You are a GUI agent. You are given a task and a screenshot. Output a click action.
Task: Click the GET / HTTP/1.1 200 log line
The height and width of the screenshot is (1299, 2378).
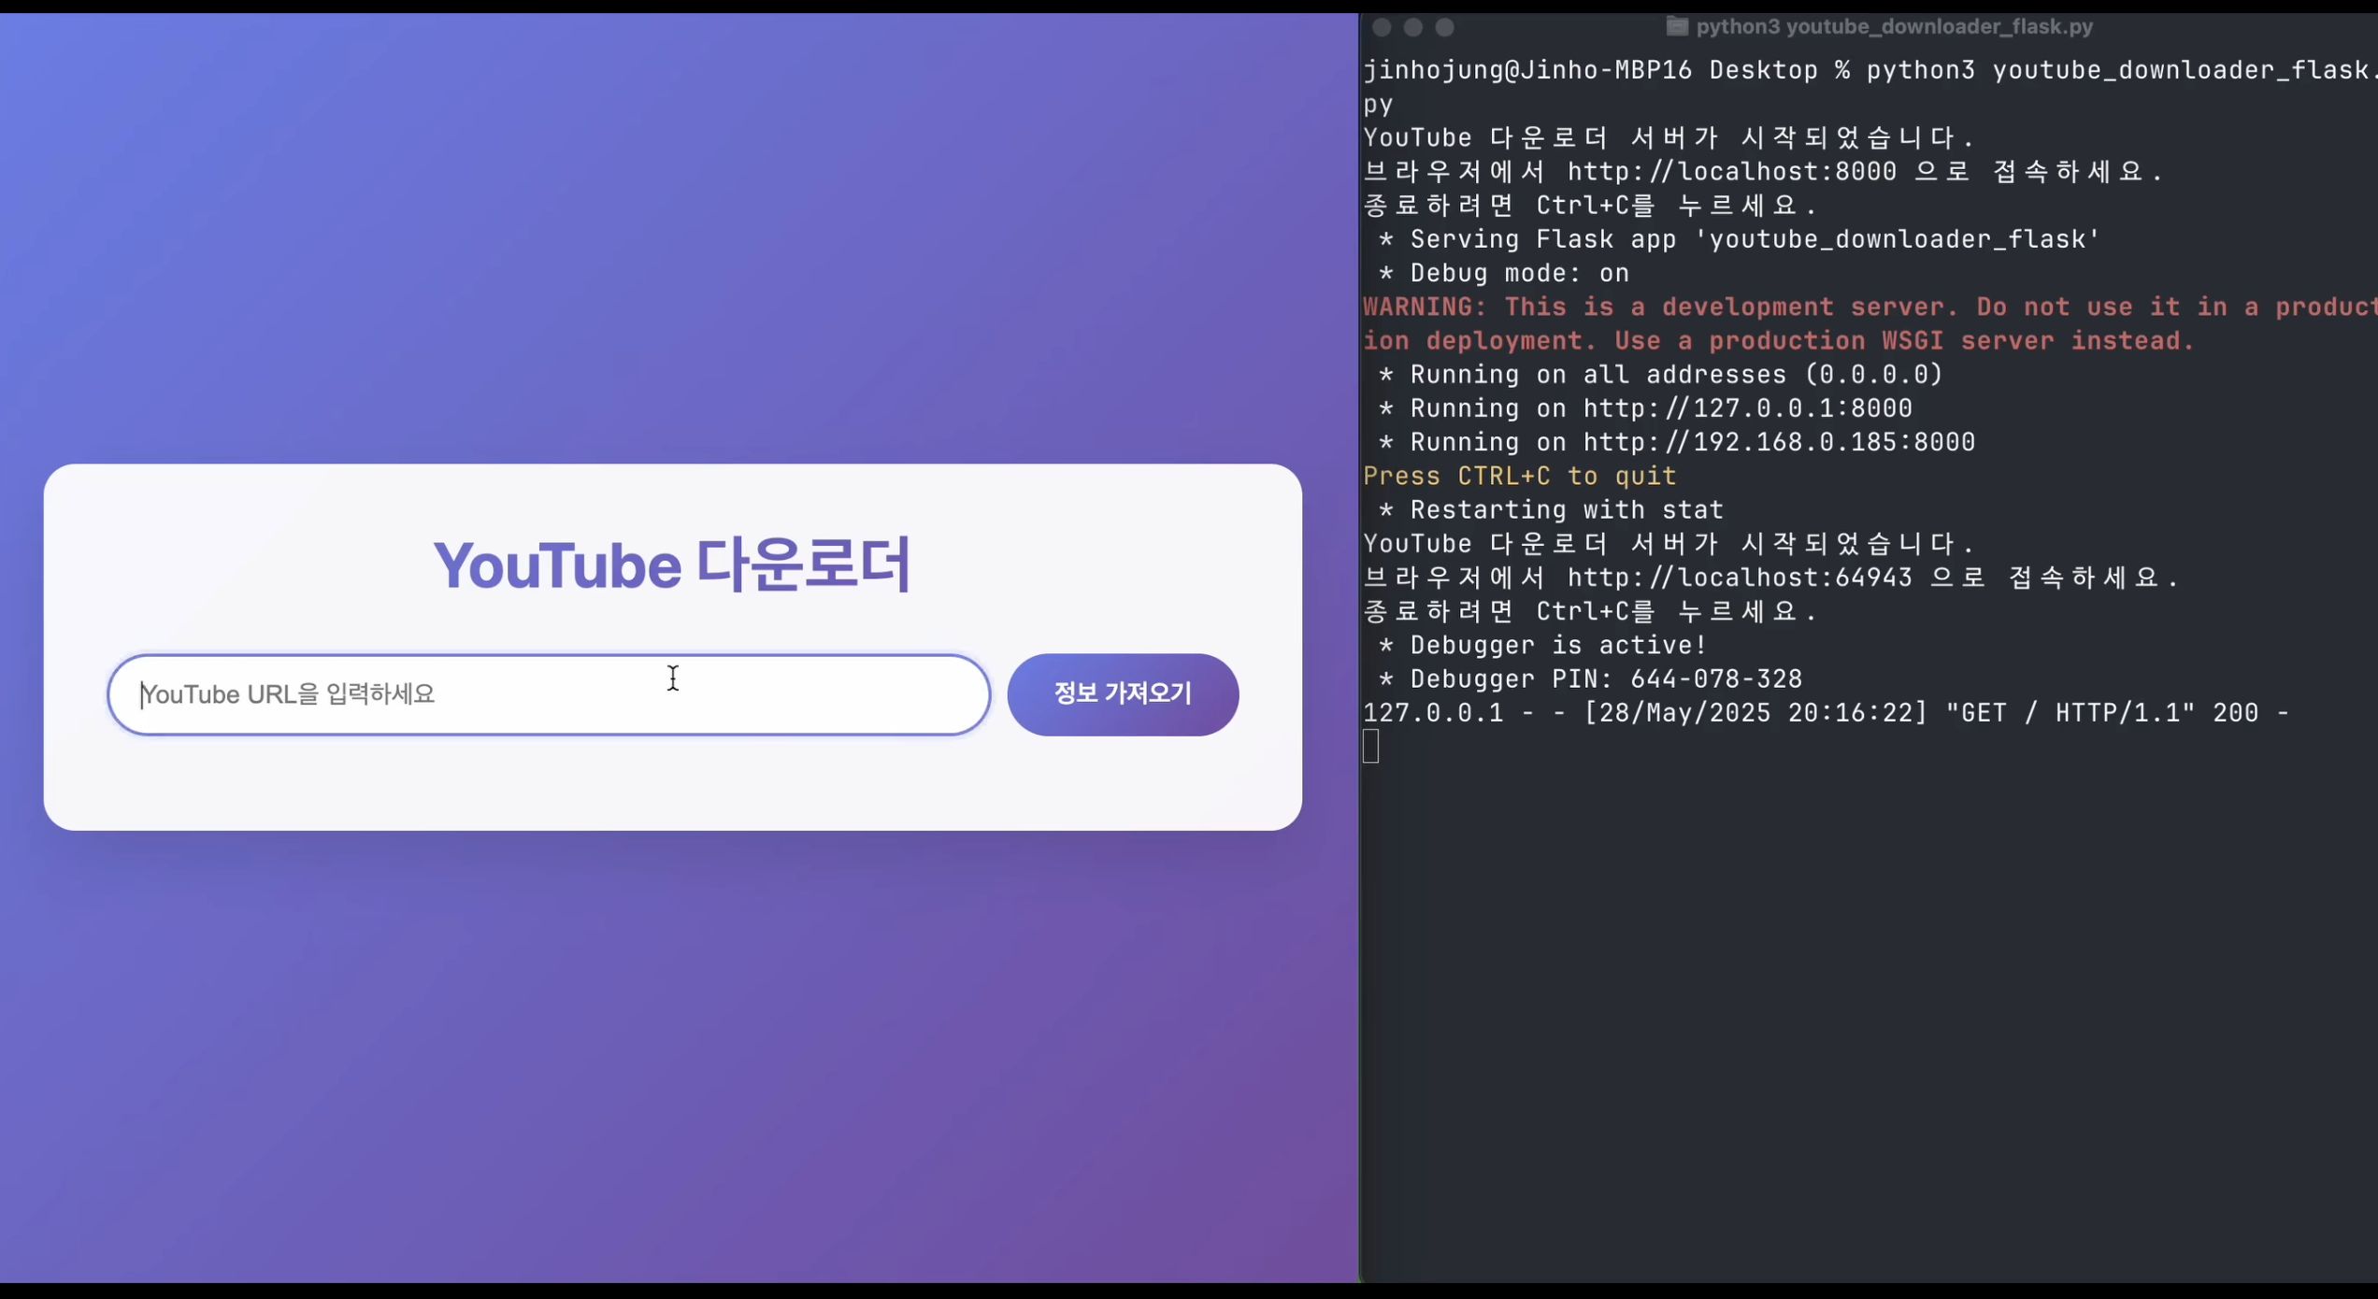(x=1826, y=713)
